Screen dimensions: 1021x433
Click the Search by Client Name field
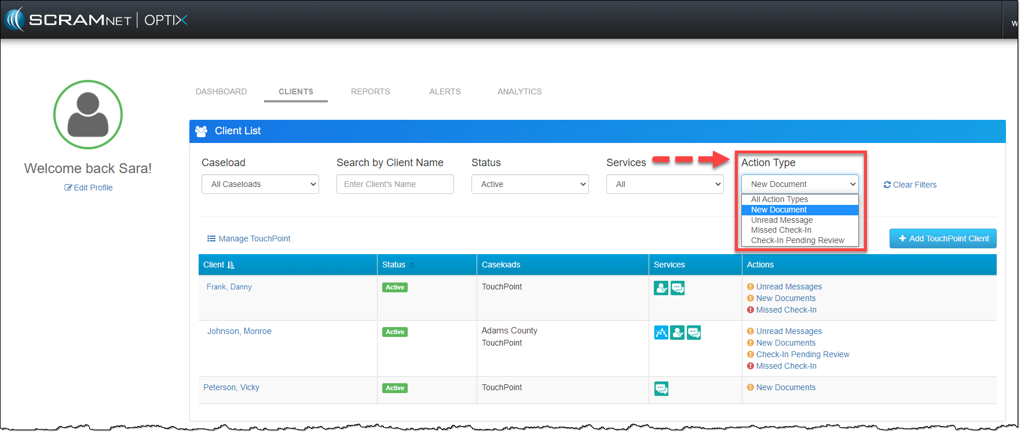tap(395, 184)
